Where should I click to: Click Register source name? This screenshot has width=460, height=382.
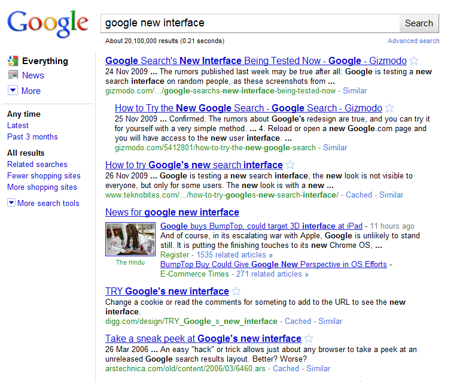pos(175,255)
